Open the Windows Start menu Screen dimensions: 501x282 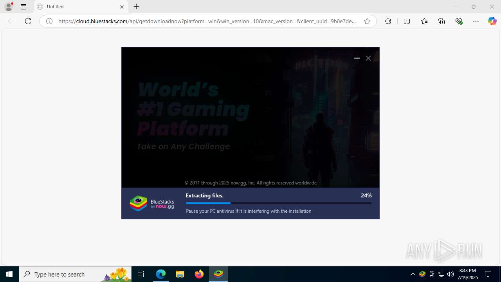tap(9, 274)
